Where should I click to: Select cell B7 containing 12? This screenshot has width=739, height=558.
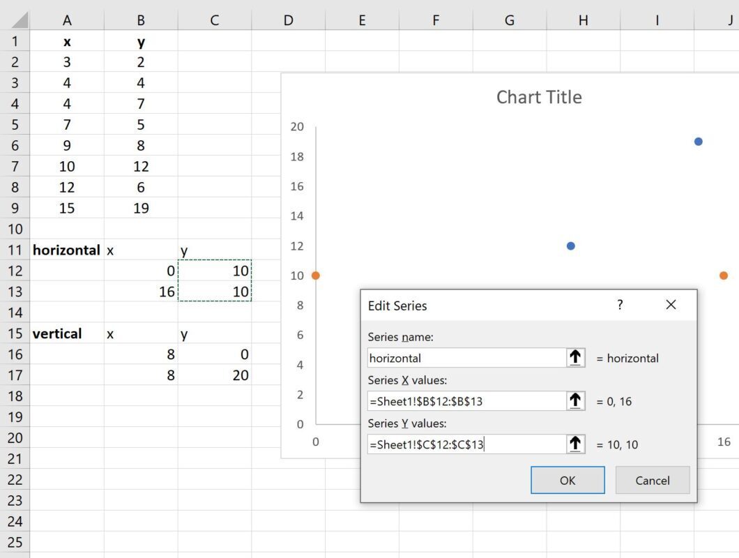click(x=141, y=166)
